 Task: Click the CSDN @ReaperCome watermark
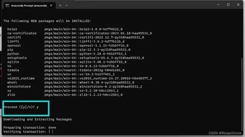225,133
